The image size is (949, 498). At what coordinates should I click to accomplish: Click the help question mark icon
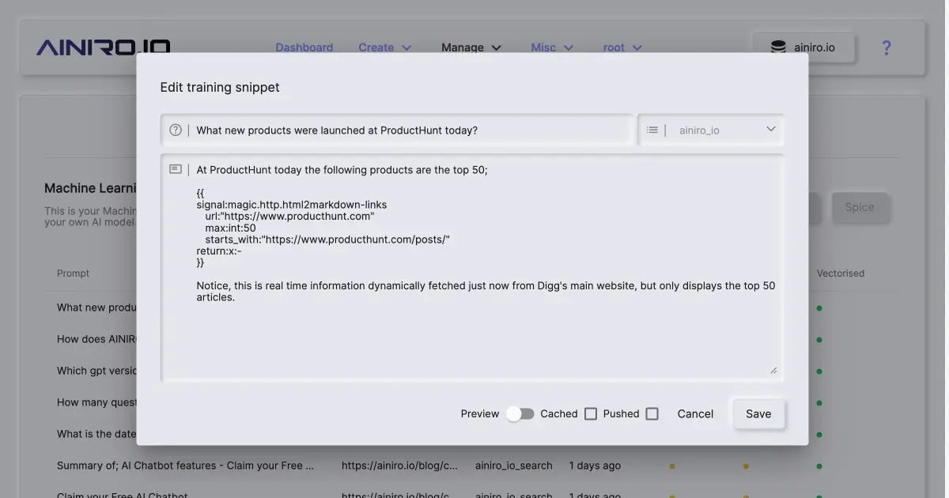pos(886,47)
